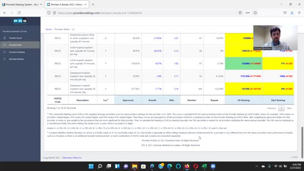Viewport: 304px width, 171px height.
Task: Select the Michael A Banda, M.D. tab
Action: coord(67,4)
